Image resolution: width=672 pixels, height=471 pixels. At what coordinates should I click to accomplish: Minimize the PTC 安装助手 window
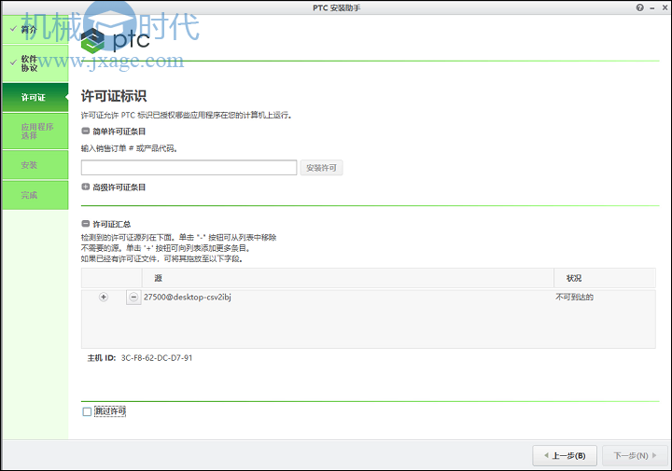(652, 7)
